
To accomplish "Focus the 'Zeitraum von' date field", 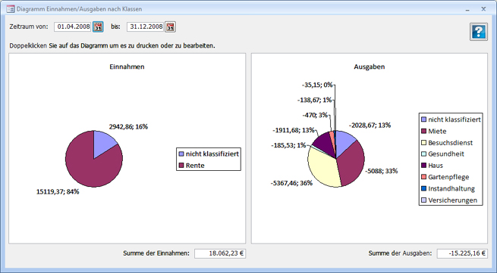I will point(73,27).
